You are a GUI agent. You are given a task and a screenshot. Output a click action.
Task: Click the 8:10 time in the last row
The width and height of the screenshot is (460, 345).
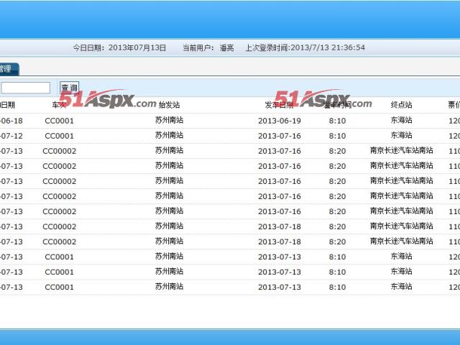[337, 287]
